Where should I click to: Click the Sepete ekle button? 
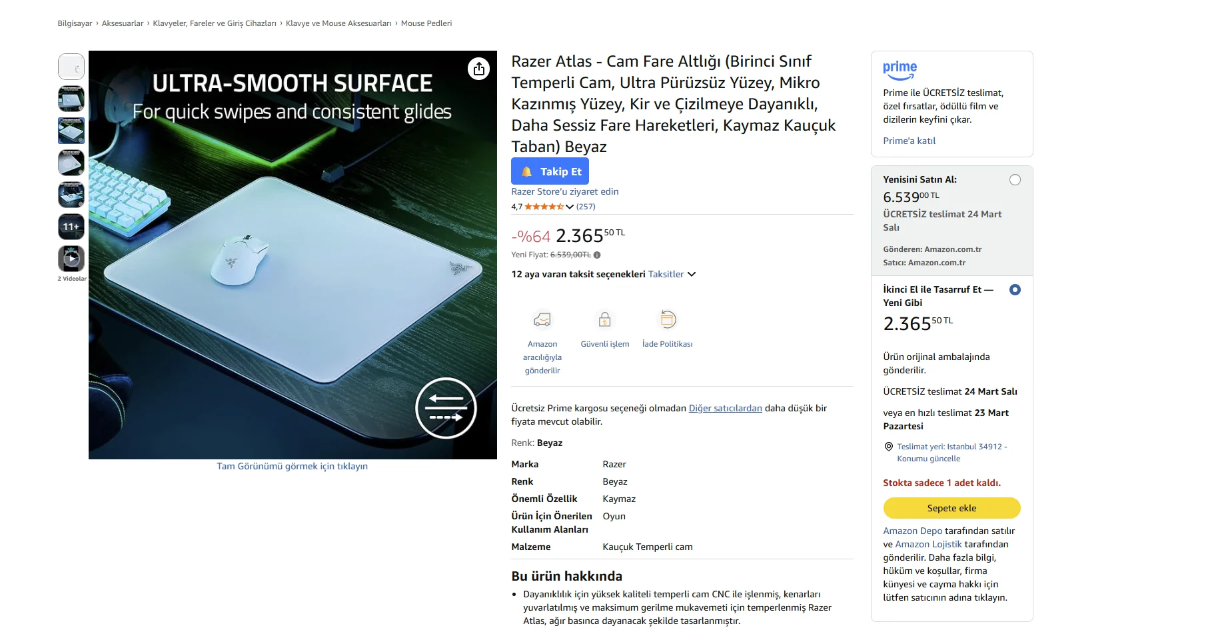coord(951,508)
